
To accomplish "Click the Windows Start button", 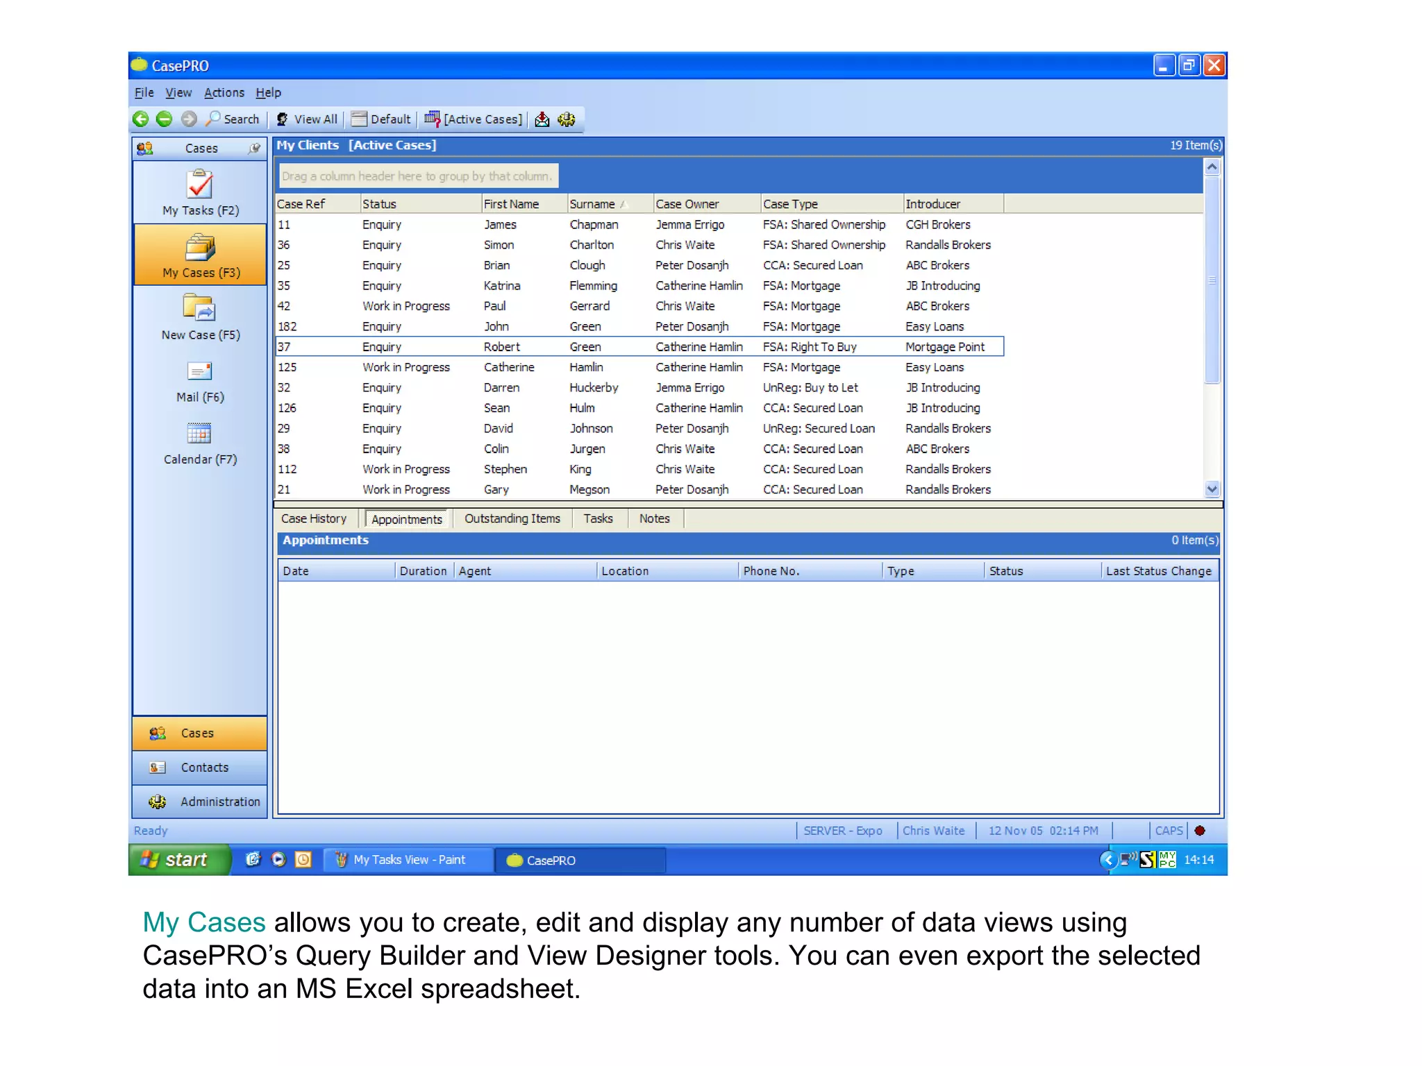I will (x=179, y=860).
